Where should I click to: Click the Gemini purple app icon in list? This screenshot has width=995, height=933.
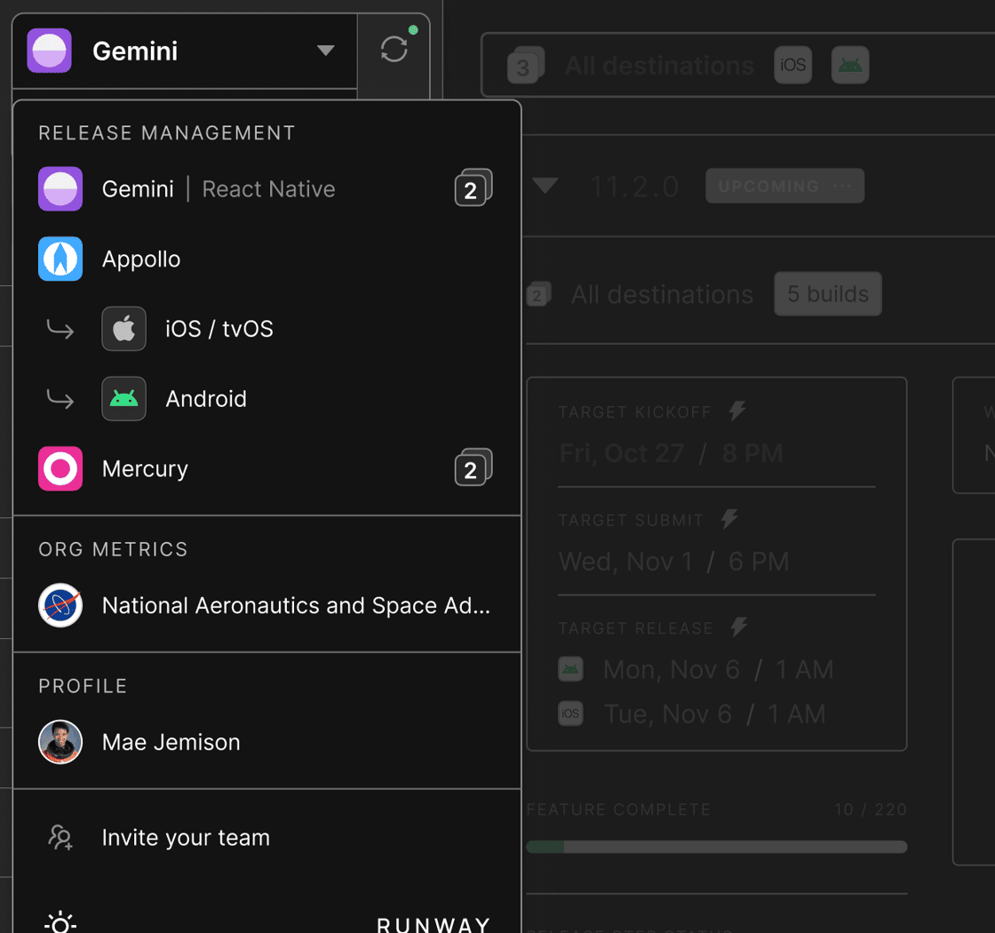[x=60, y=189]
